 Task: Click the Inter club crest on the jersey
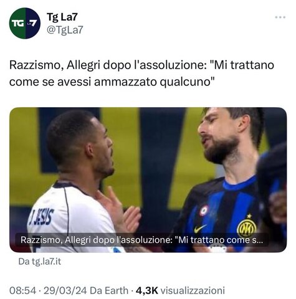(x=247, y=229)
